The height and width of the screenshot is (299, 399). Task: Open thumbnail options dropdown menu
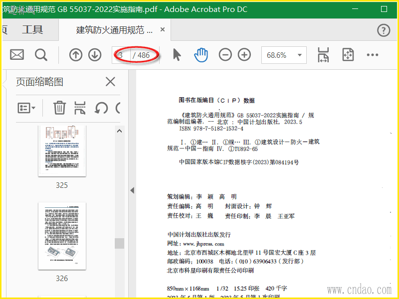26,108
